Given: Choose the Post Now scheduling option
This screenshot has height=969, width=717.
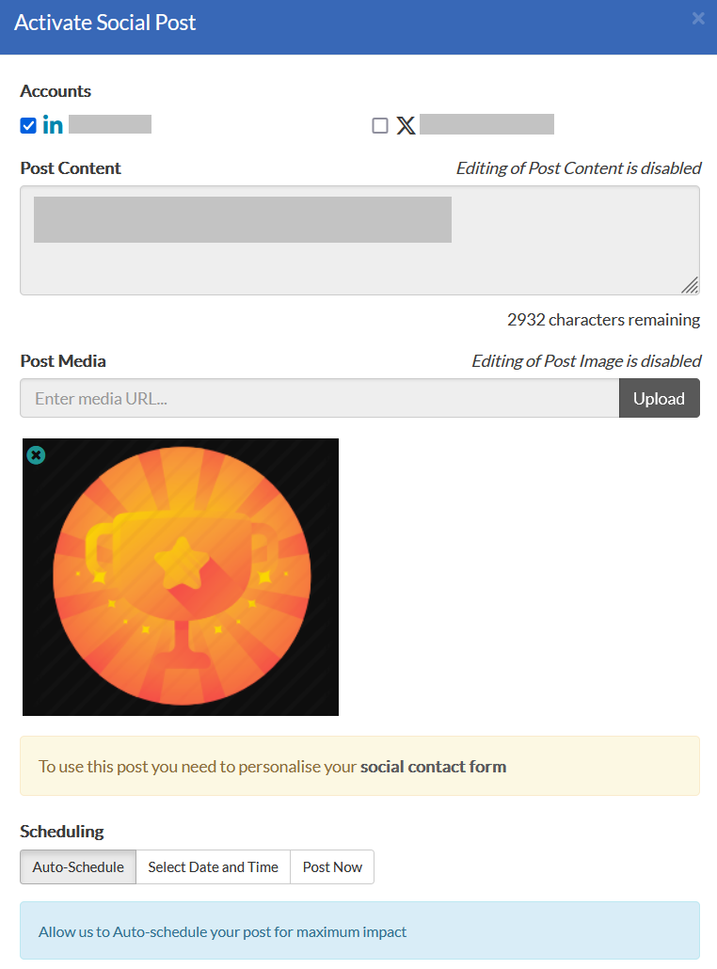Looking at the screenshot, I should pos(332,867).
